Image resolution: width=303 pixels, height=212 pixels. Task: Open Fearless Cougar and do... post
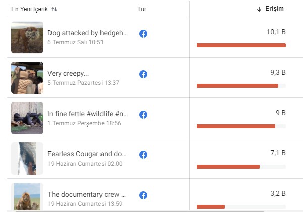tap(87, 154)
